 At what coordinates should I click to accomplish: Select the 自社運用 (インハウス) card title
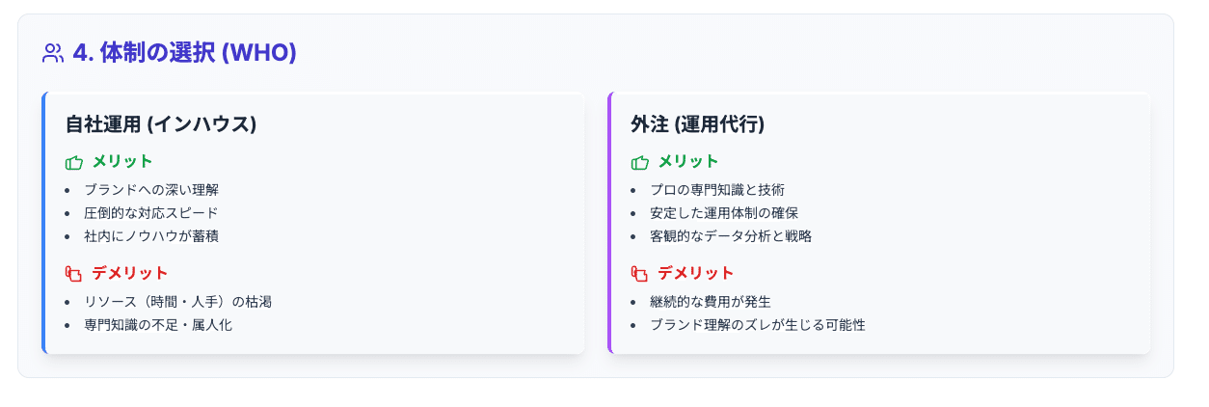pyautogui.click(x=160, y=124)
